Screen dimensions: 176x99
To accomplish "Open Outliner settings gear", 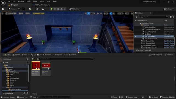I will [174, 17].
